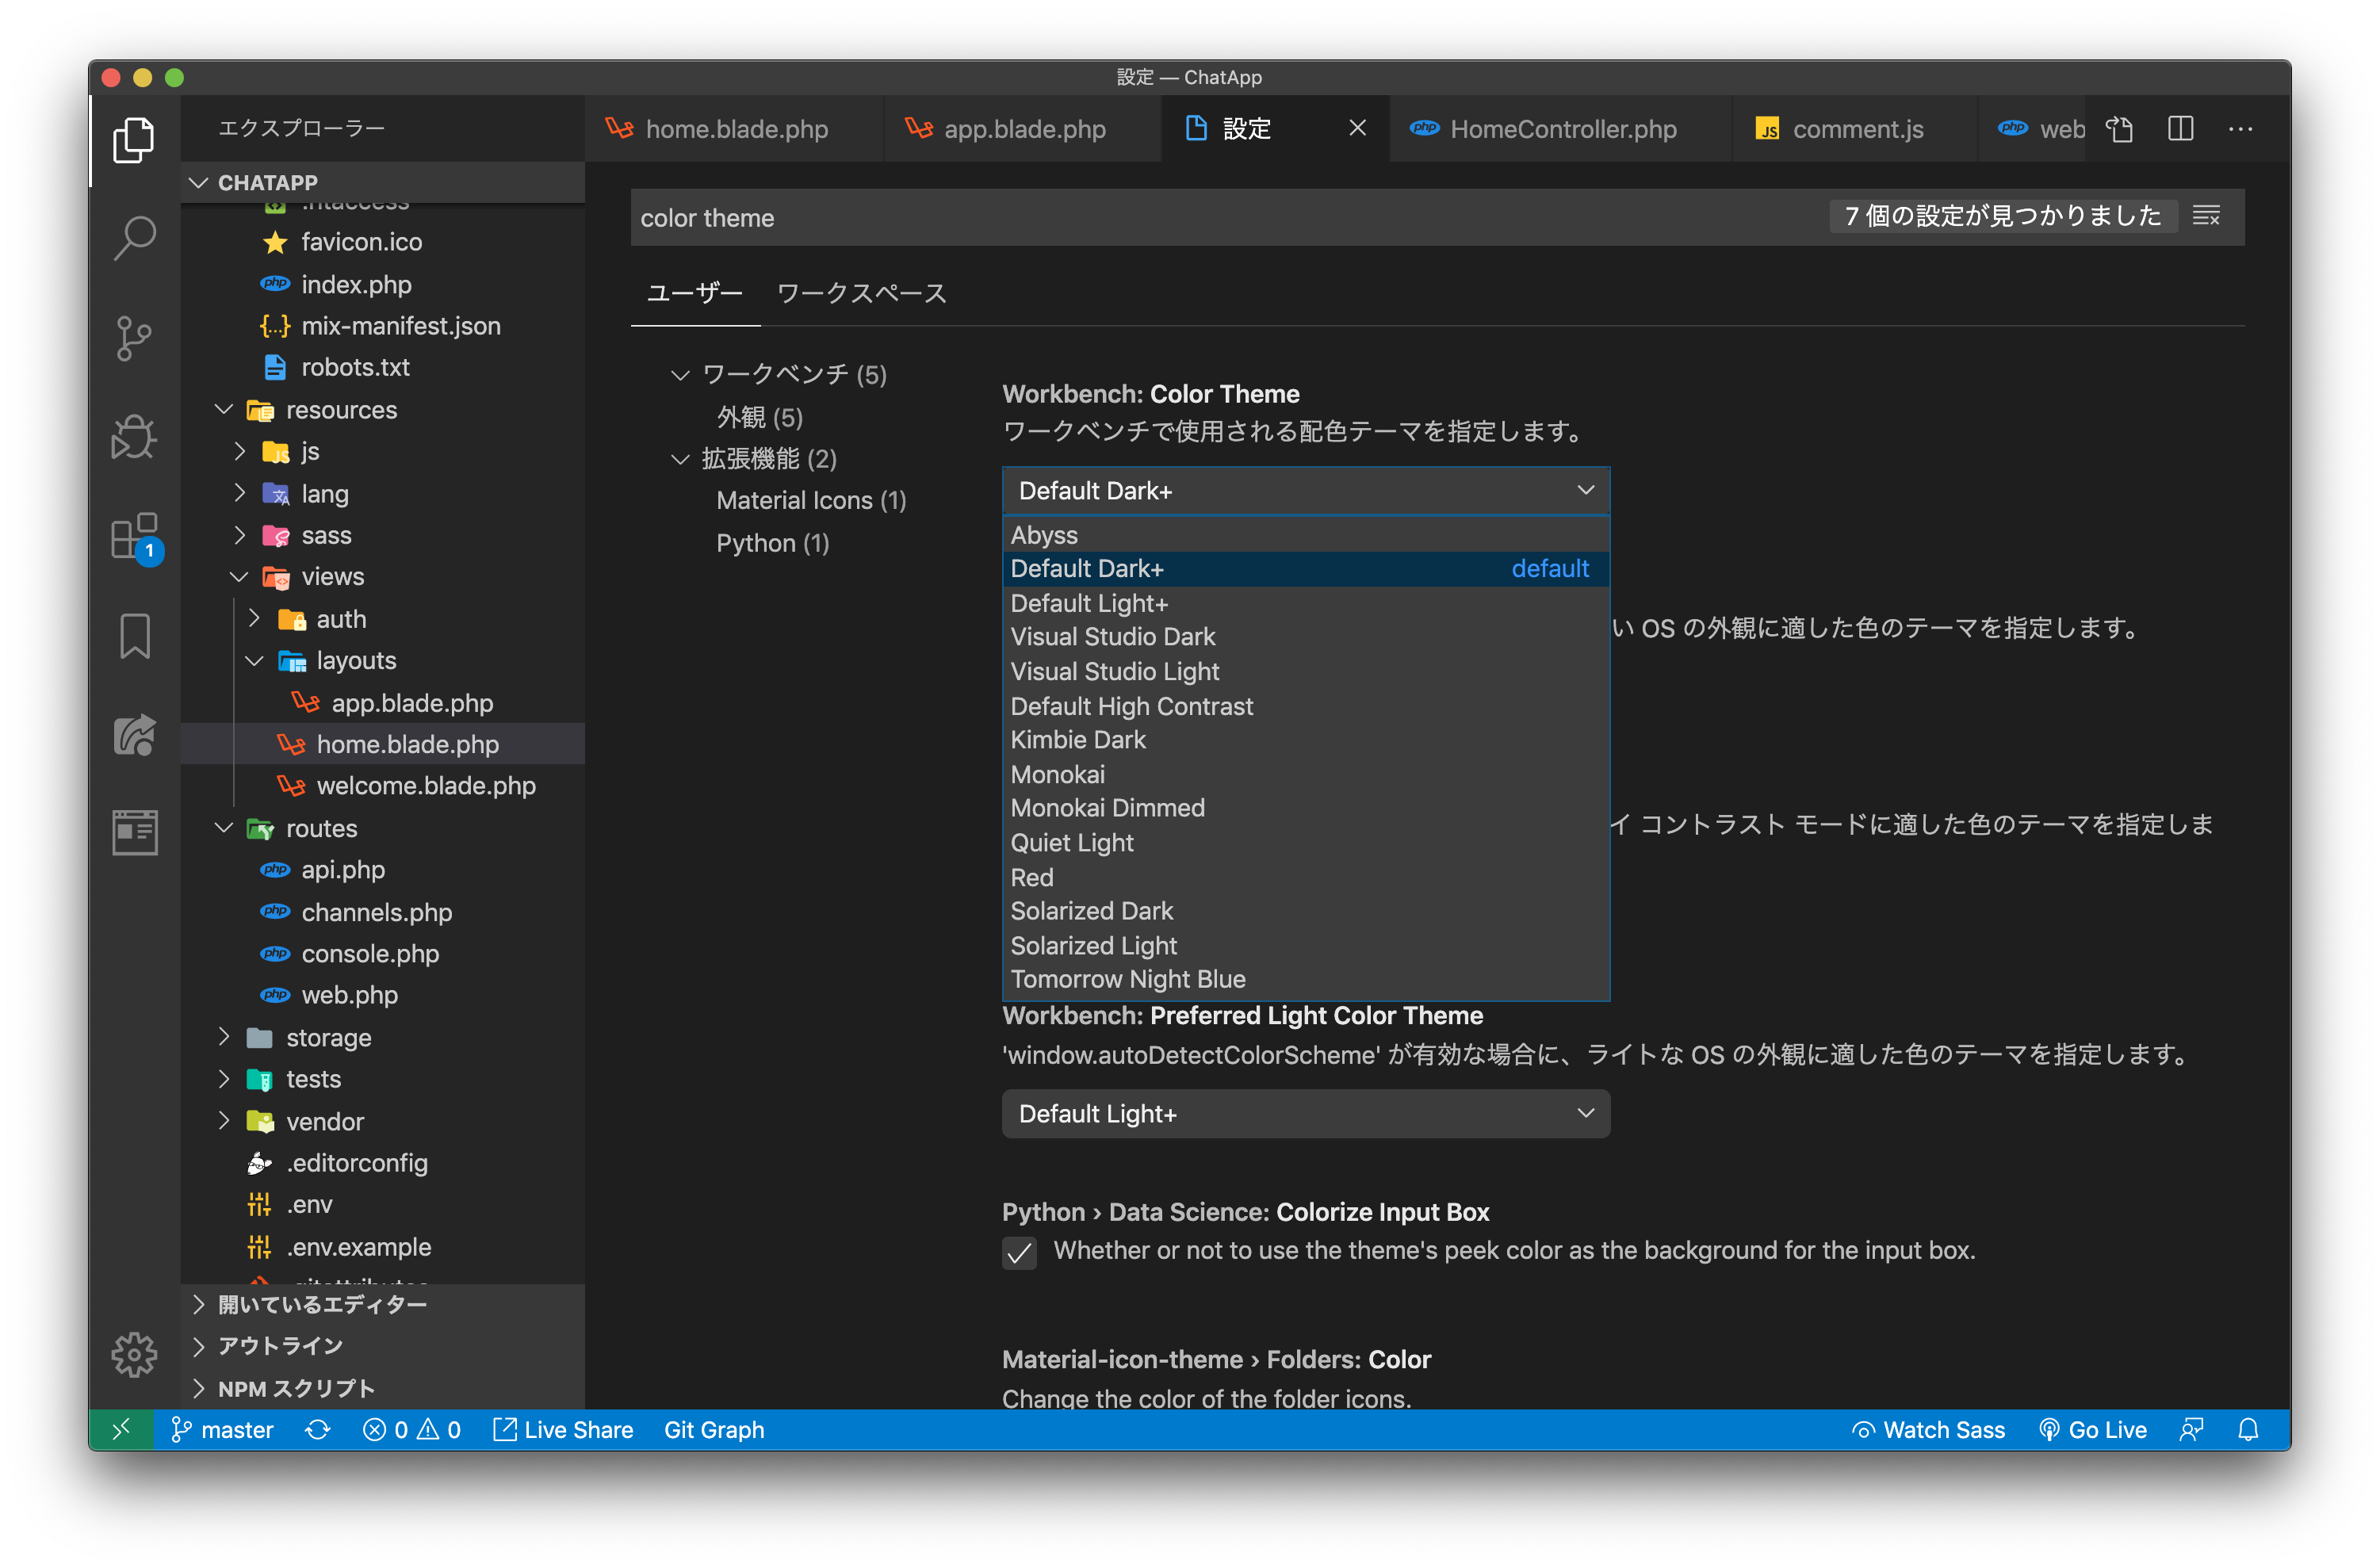Open Source Control view icon
2380x1568 pixels.
click(x=134, y=338)
